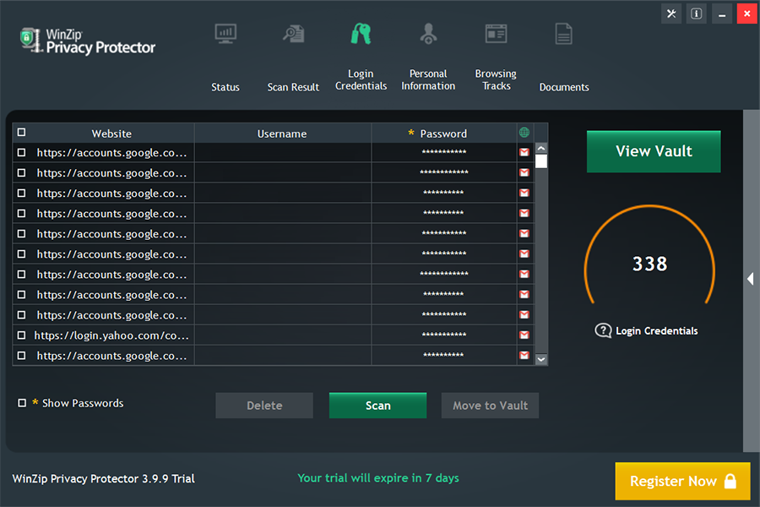Open settings with the wrench tools icon
The width and height of the screenshot is (760, 507).
tap(671, 14)
